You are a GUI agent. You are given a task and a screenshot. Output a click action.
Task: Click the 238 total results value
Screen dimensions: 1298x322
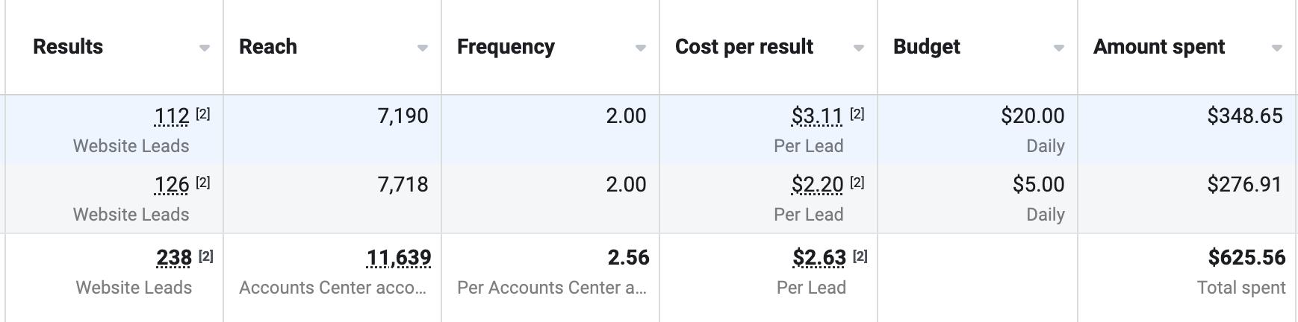point(174,258)
